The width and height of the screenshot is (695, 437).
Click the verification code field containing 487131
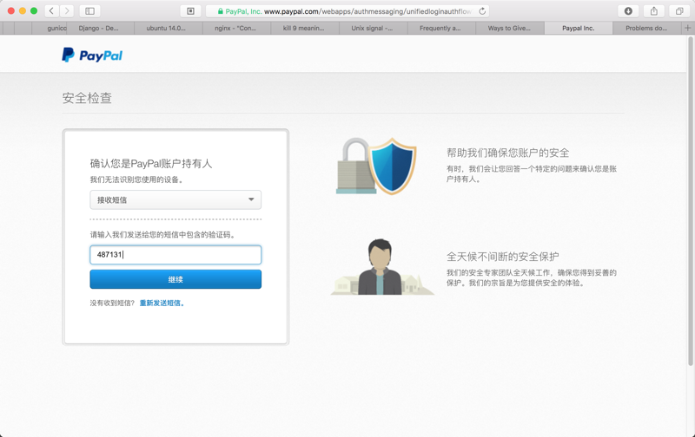pyautogui.click(x=175, y=255)
